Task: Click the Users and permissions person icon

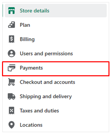Action: (11, 53)
